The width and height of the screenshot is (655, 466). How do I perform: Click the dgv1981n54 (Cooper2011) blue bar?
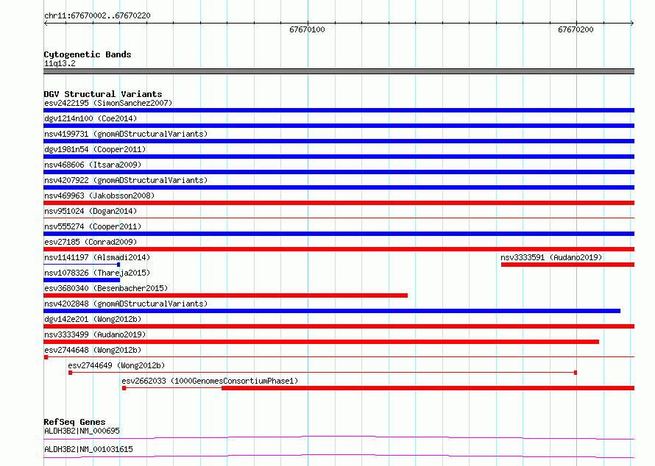339,157
